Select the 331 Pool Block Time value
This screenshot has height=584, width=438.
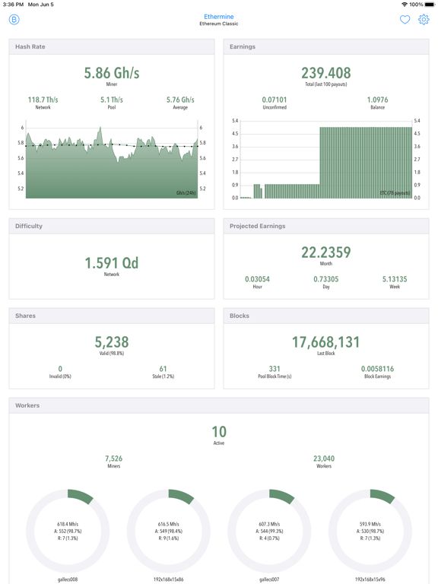(x=275, y=369)
